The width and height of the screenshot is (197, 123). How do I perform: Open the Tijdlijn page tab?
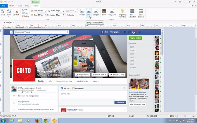(x=41, y=81)
